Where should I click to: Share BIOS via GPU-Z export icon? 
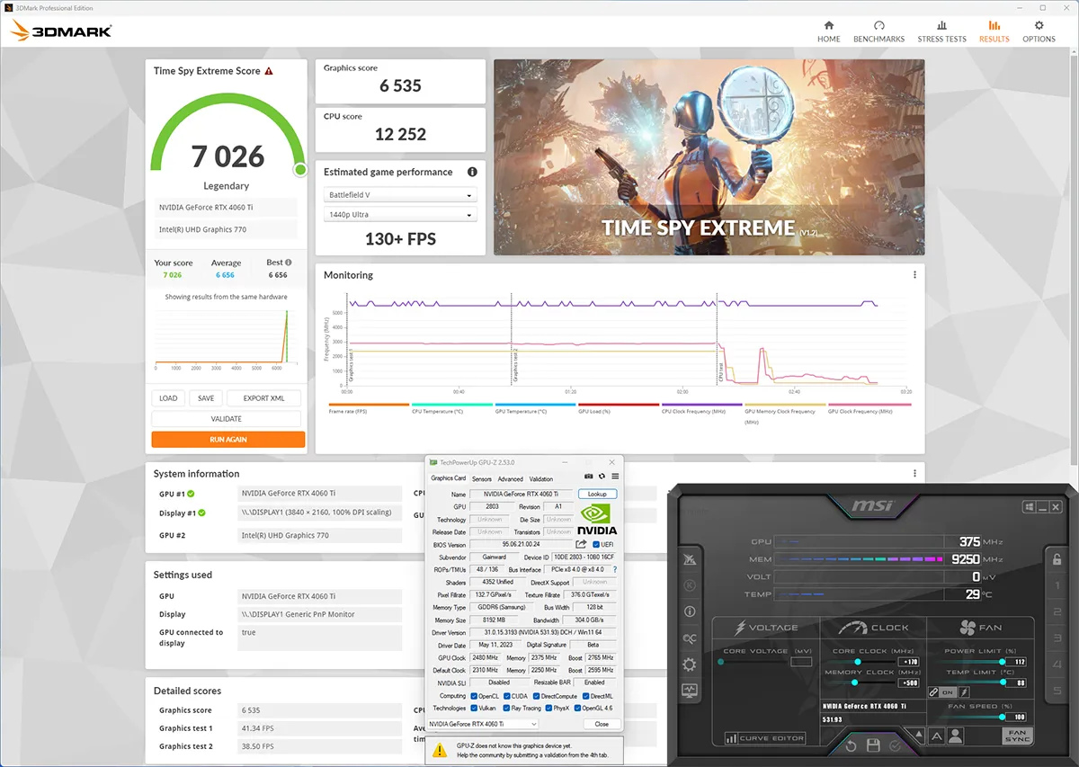(x=581, y=544)
